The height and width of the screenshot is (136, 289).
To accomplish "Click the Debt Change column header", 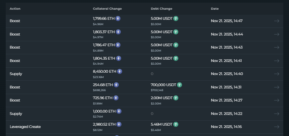I will click(x=161, y=9).
